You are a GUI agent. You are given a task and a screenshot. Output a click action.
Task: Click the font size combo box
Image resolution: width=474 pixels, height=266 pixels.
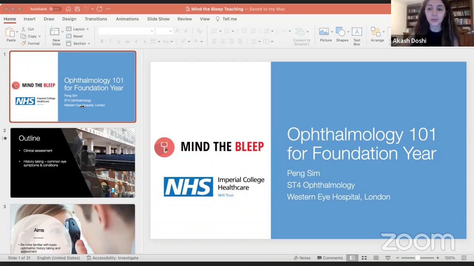point(164,31)
